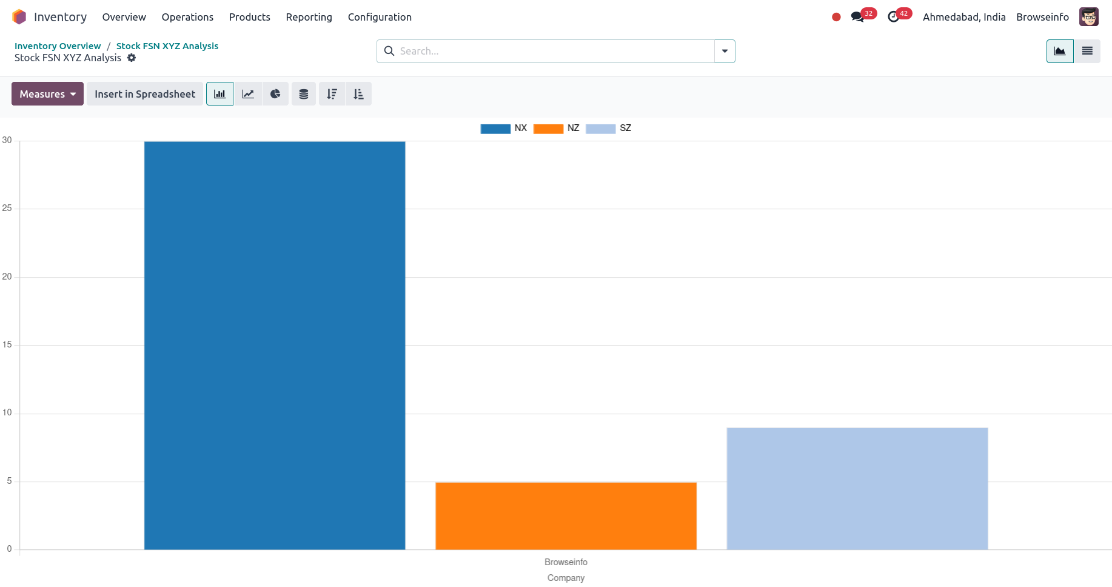Toggle stacked chart icon
This screenshot has width=1112, height=587.
[304, 94]
